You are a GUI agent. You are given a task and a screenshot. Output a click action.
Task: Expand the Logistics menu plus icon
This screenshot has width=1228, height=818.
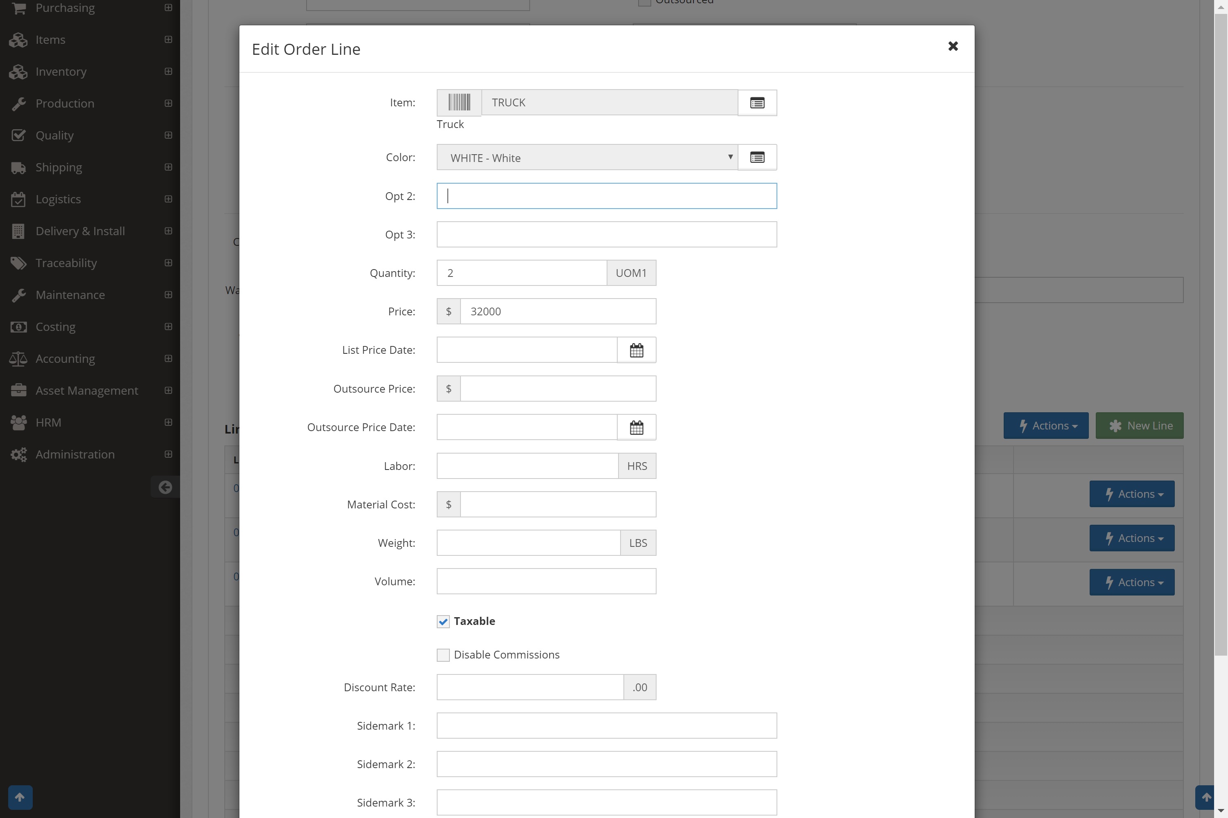click(x=168, y=199)
